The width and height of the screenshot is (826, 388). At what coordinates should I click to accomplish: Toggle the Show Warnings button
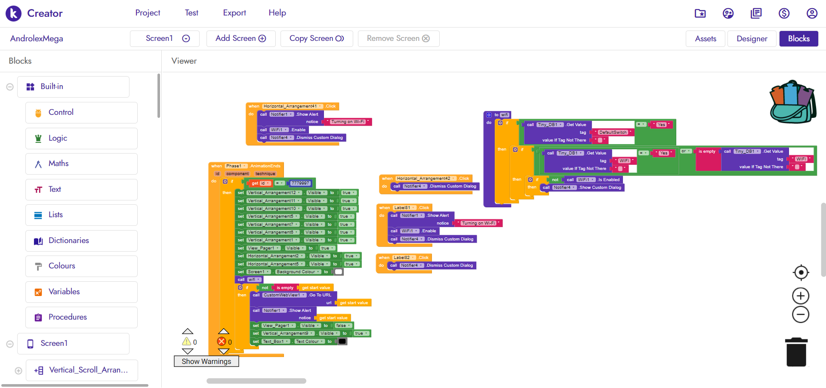tap(206, 361)
